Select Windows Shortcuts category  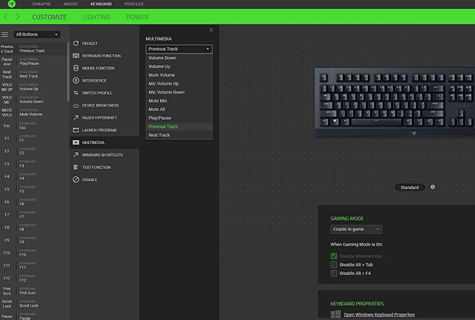(105, 155)
